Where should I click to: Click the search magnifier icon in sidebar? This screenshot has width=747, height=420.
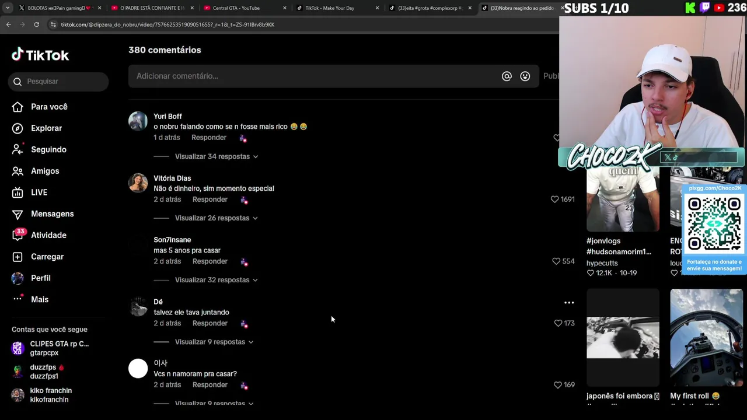click(x=18, y=82)
